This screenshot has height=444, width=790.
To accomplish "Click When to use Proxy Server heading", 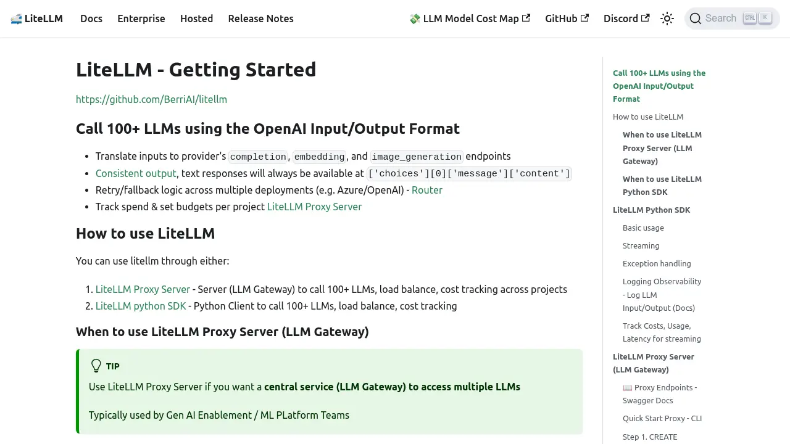I will 222,332.
